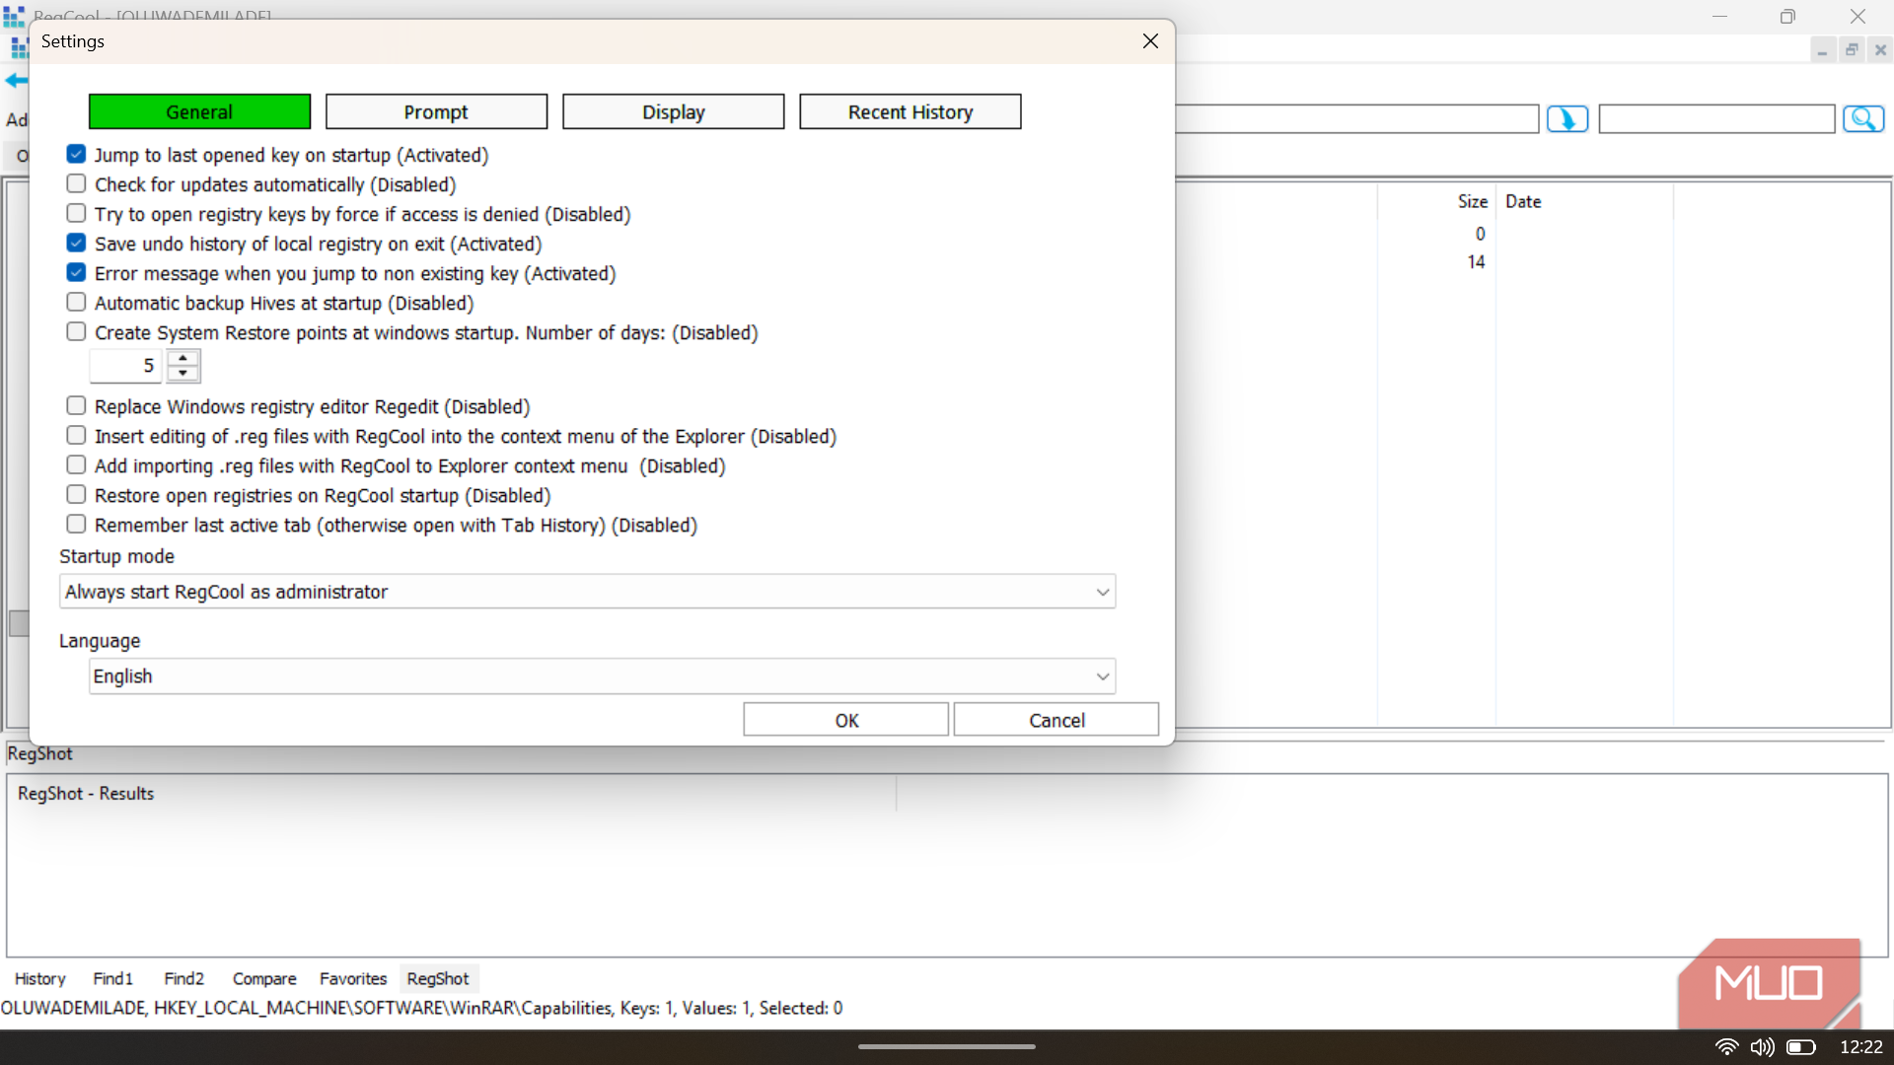1894x1065 pixels.
Task: Click OK to save settings
Action: tap(846, 720)
